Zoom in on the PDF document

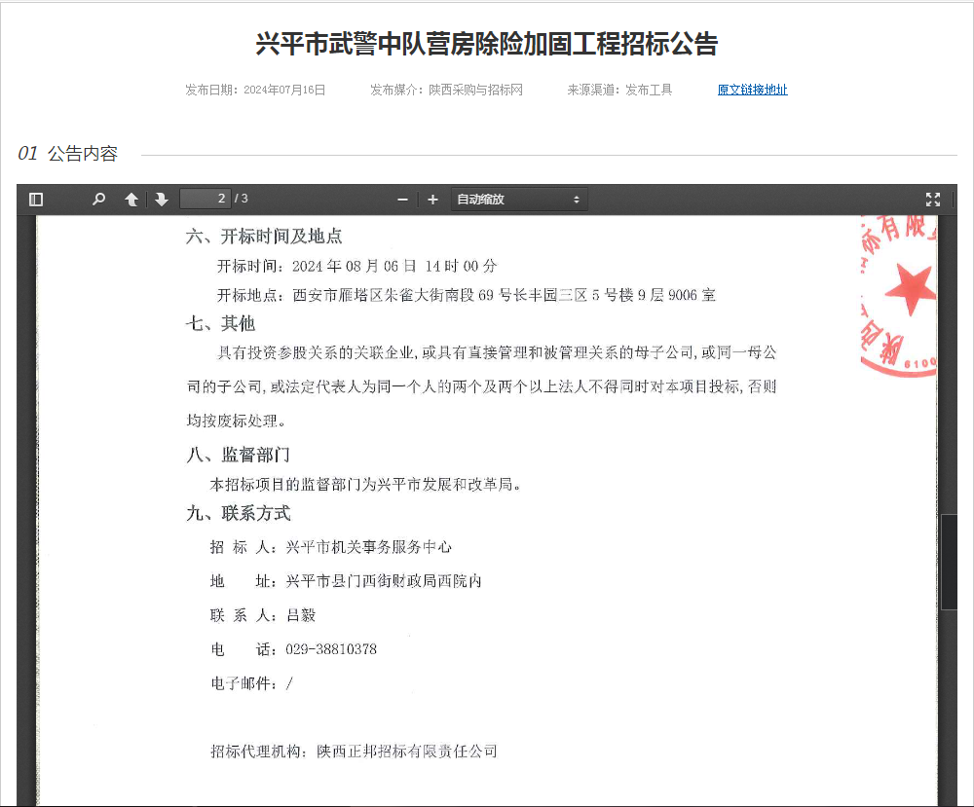click(x=432, y=200)
